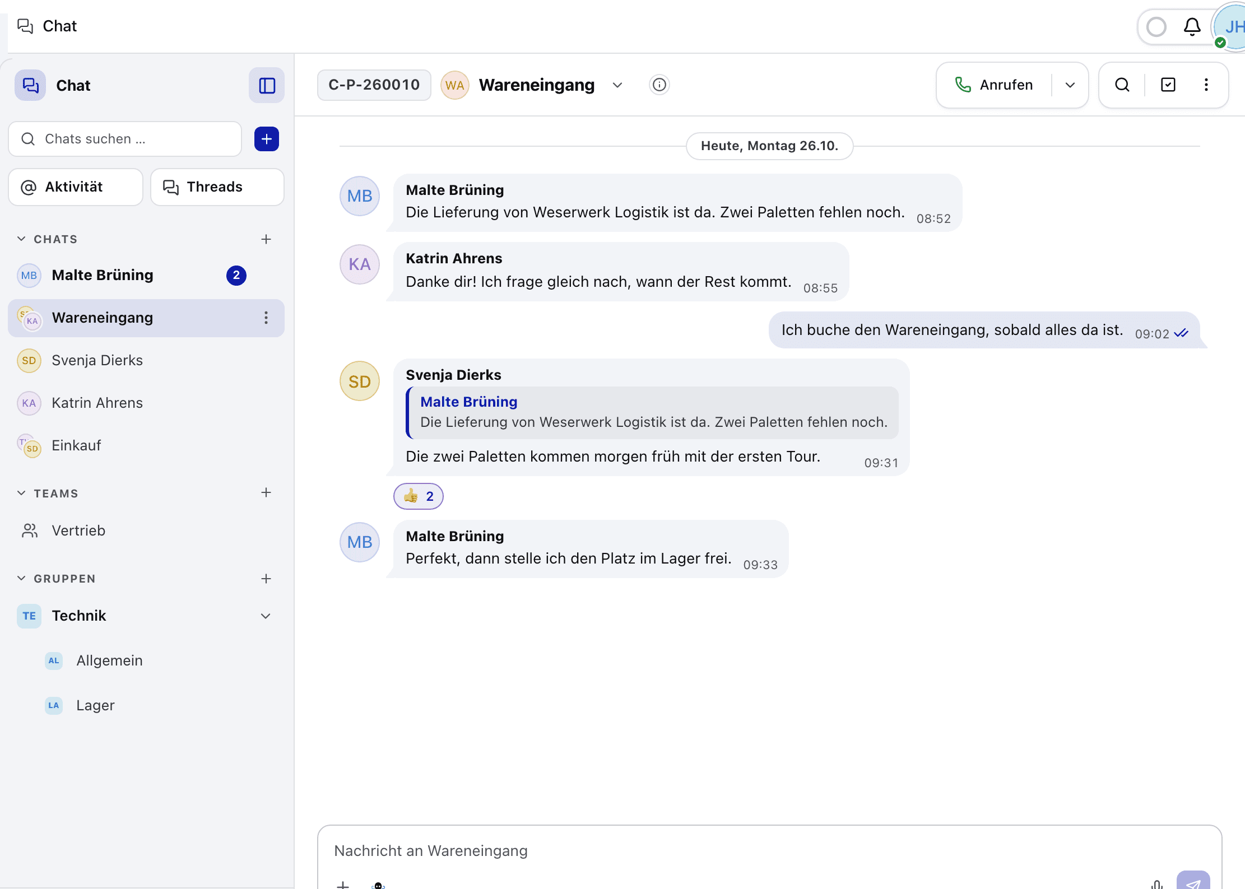Viewport: 1245px width, 889px height.
Task: Open the notifications bell
Action: [1192, 26]
